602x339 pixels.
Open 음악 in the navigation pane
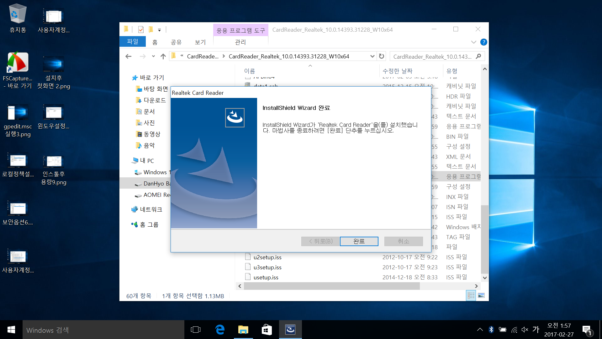(145, 145)
